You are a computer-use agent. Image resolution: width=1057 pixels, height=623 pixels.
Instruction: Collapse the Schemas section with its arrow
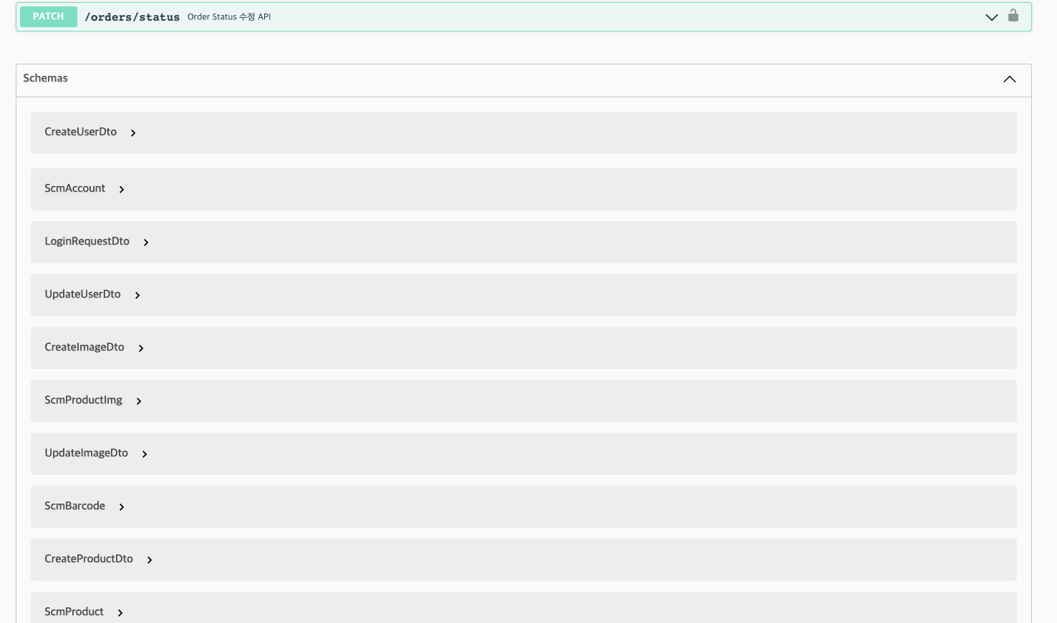[1010, 79]
